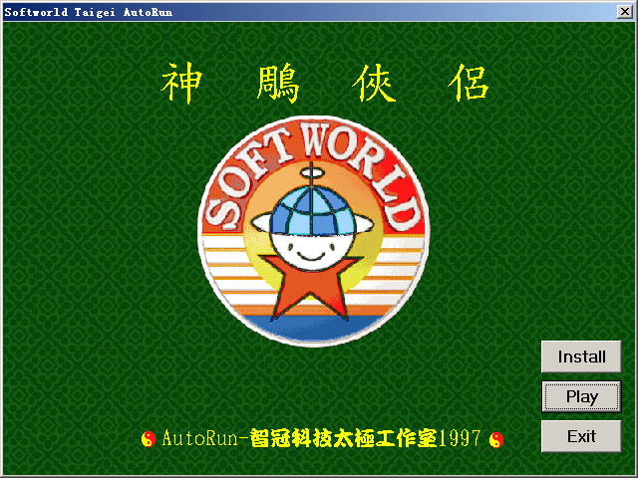This screenshot has height=478, width=638.
Task: Click the yellow character 鵰 in title
Action: [x=278, y=85]
